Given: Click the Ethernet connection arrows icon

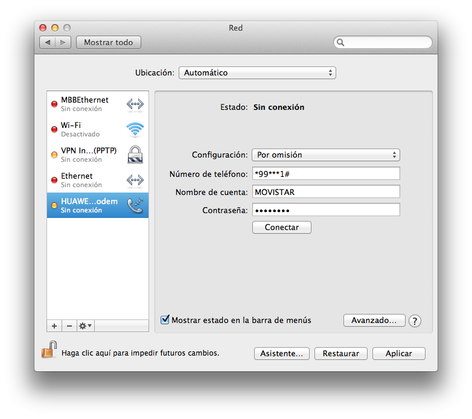Looking at the screenshot, I should pyautogui.click(x=135, y=181).
